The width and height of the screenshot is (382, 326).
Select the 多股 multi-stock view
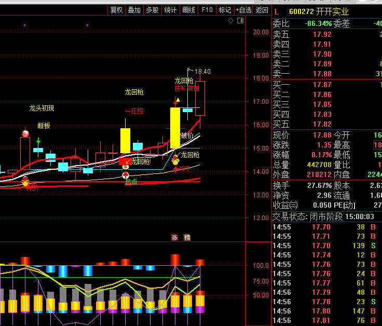(x=152, y=10)
